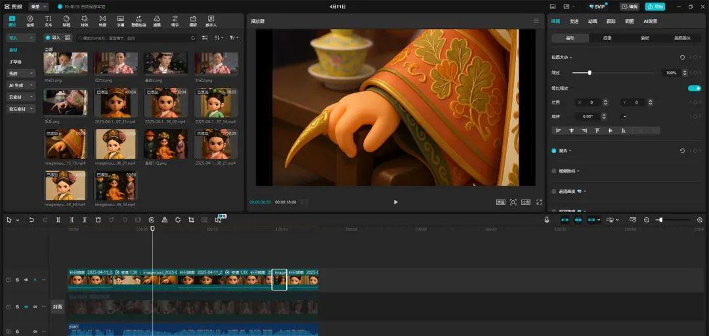Screen dimensions: 709x336
Task: Click the crop tool in timeline toolbar
Action: tap(191, 220)
